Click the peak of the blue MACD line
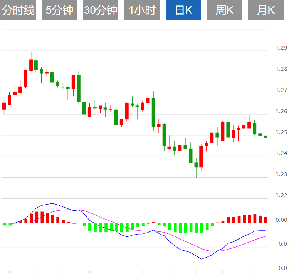299x273 pixels. coord(52,203)
